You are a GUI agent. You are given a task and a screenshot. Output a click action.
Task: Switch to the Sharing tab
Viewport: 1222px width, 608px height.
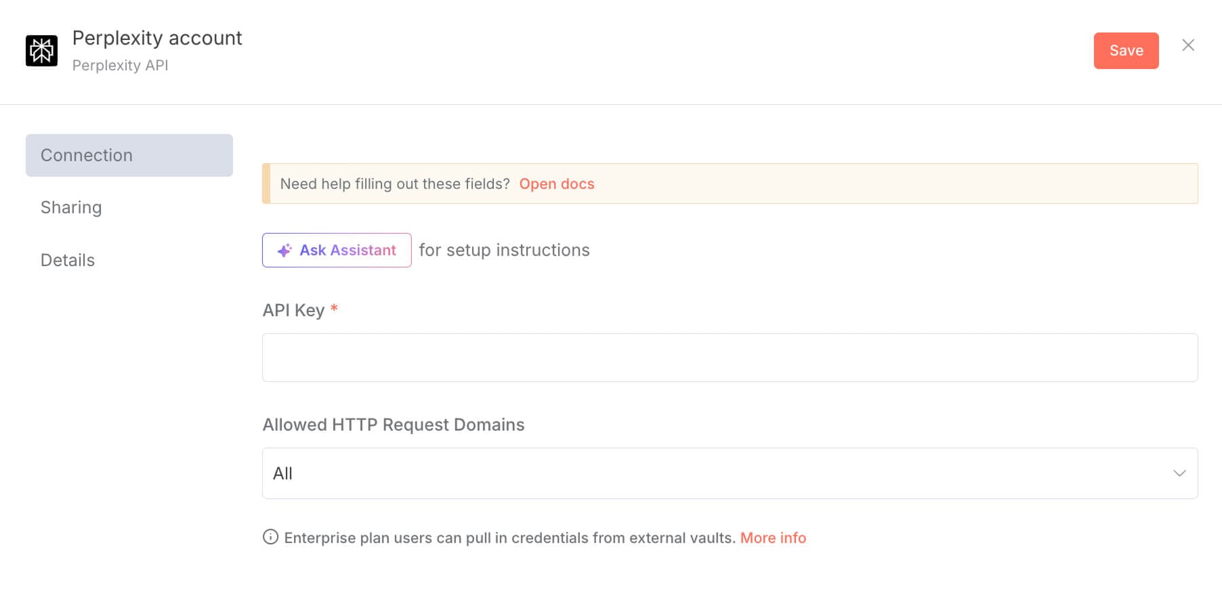(71, 207)
